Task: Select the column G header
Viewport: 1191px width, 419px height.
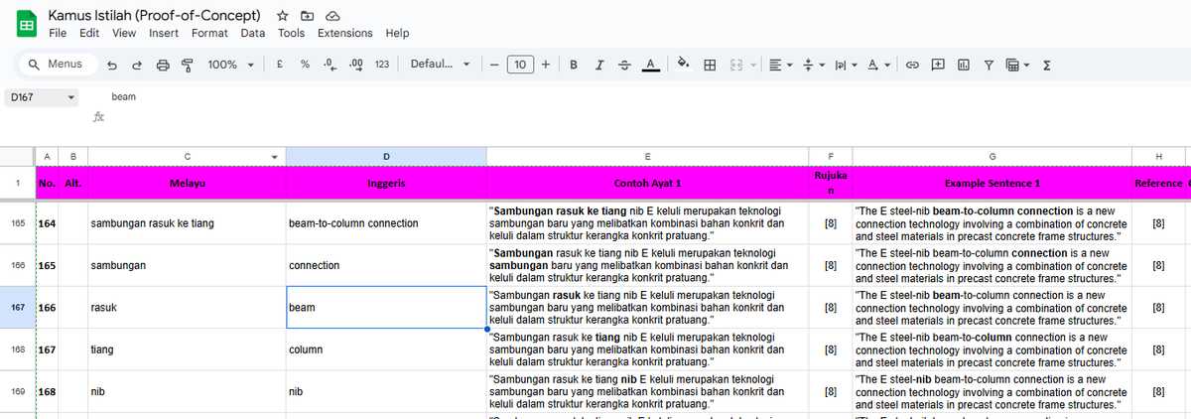Action: 992,157
